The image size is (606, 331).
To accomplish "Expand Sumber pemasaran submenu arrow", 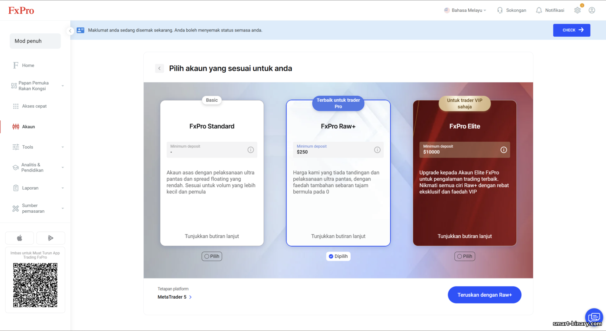I will click(63, 208).
